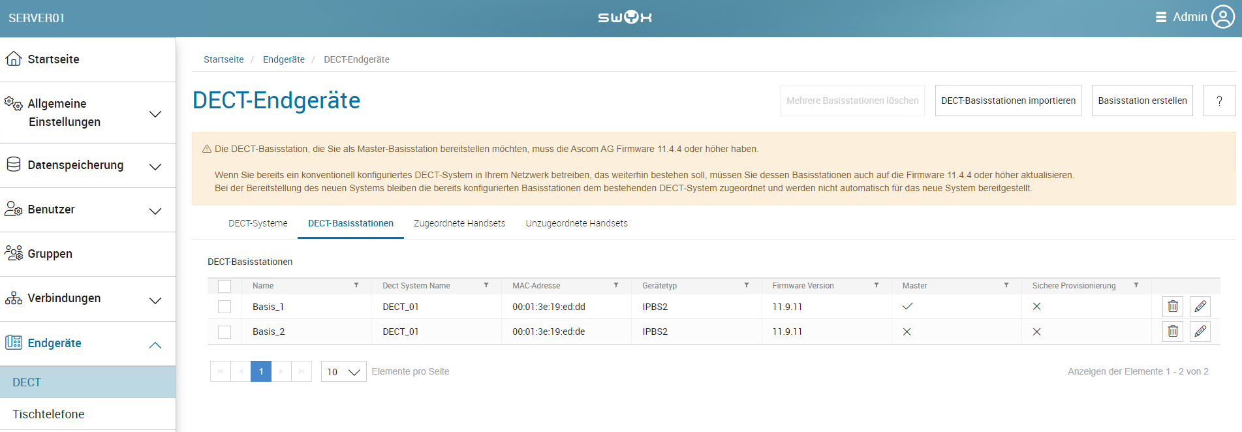Tick the checkbox for Basis_1 row

click(x=225, y=307)
